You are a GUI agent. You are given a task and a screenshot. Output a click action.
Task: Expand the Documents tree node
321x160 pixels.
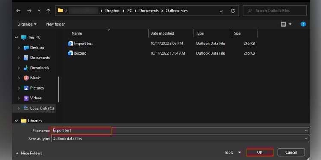coord(19,58)
